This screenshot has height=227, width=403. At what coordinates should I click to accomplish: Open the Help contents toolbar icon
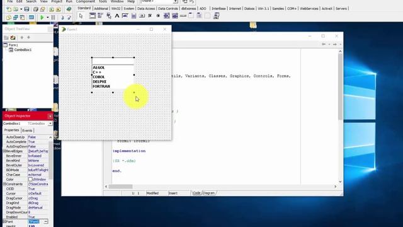click(69, 9)
